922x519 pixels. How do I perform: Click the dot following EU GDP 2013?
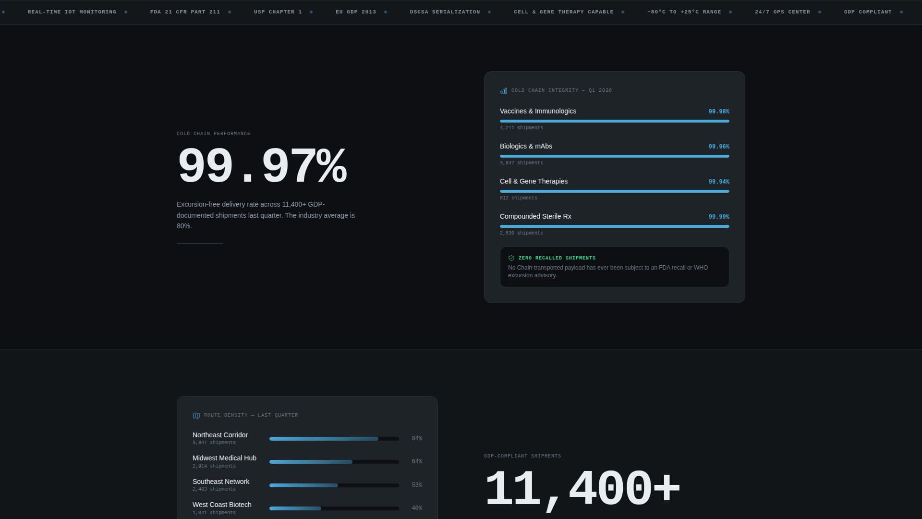[385, 12]
